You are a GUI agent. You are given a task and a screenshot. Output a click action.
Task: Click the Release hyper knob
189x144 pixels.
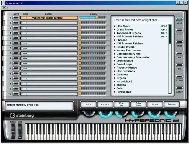[171, 114]
